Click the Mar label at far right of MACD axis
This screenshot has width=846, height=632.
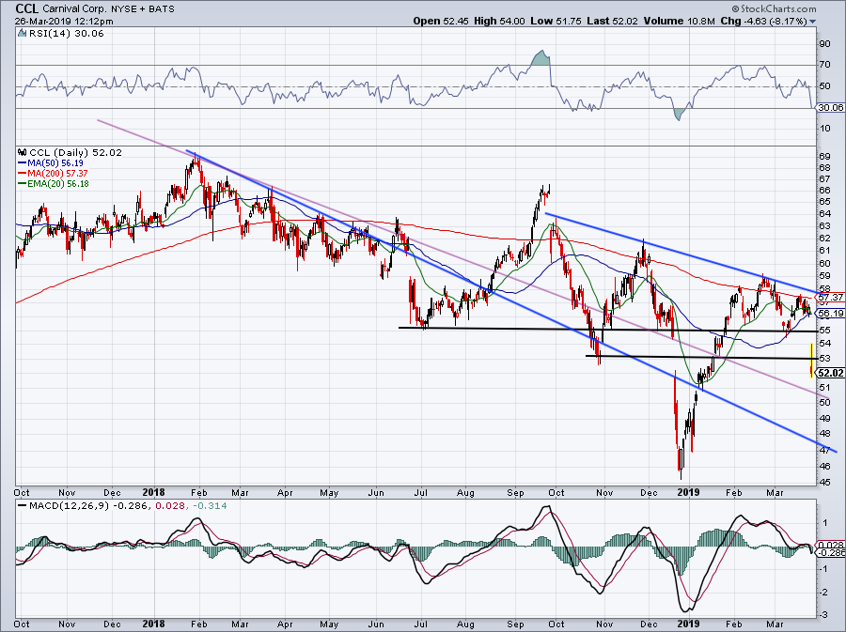click(775, 624)
